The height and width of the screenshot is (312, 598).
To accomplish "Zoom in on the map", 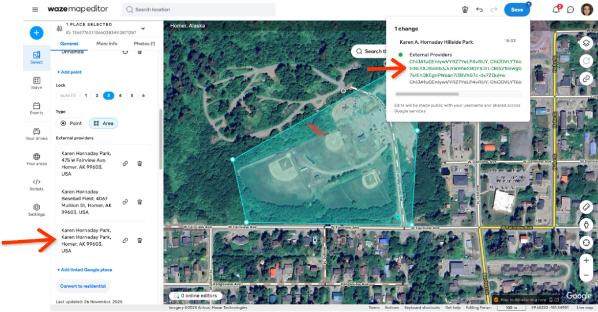I will pyautogui.click(x=586, y=260).
